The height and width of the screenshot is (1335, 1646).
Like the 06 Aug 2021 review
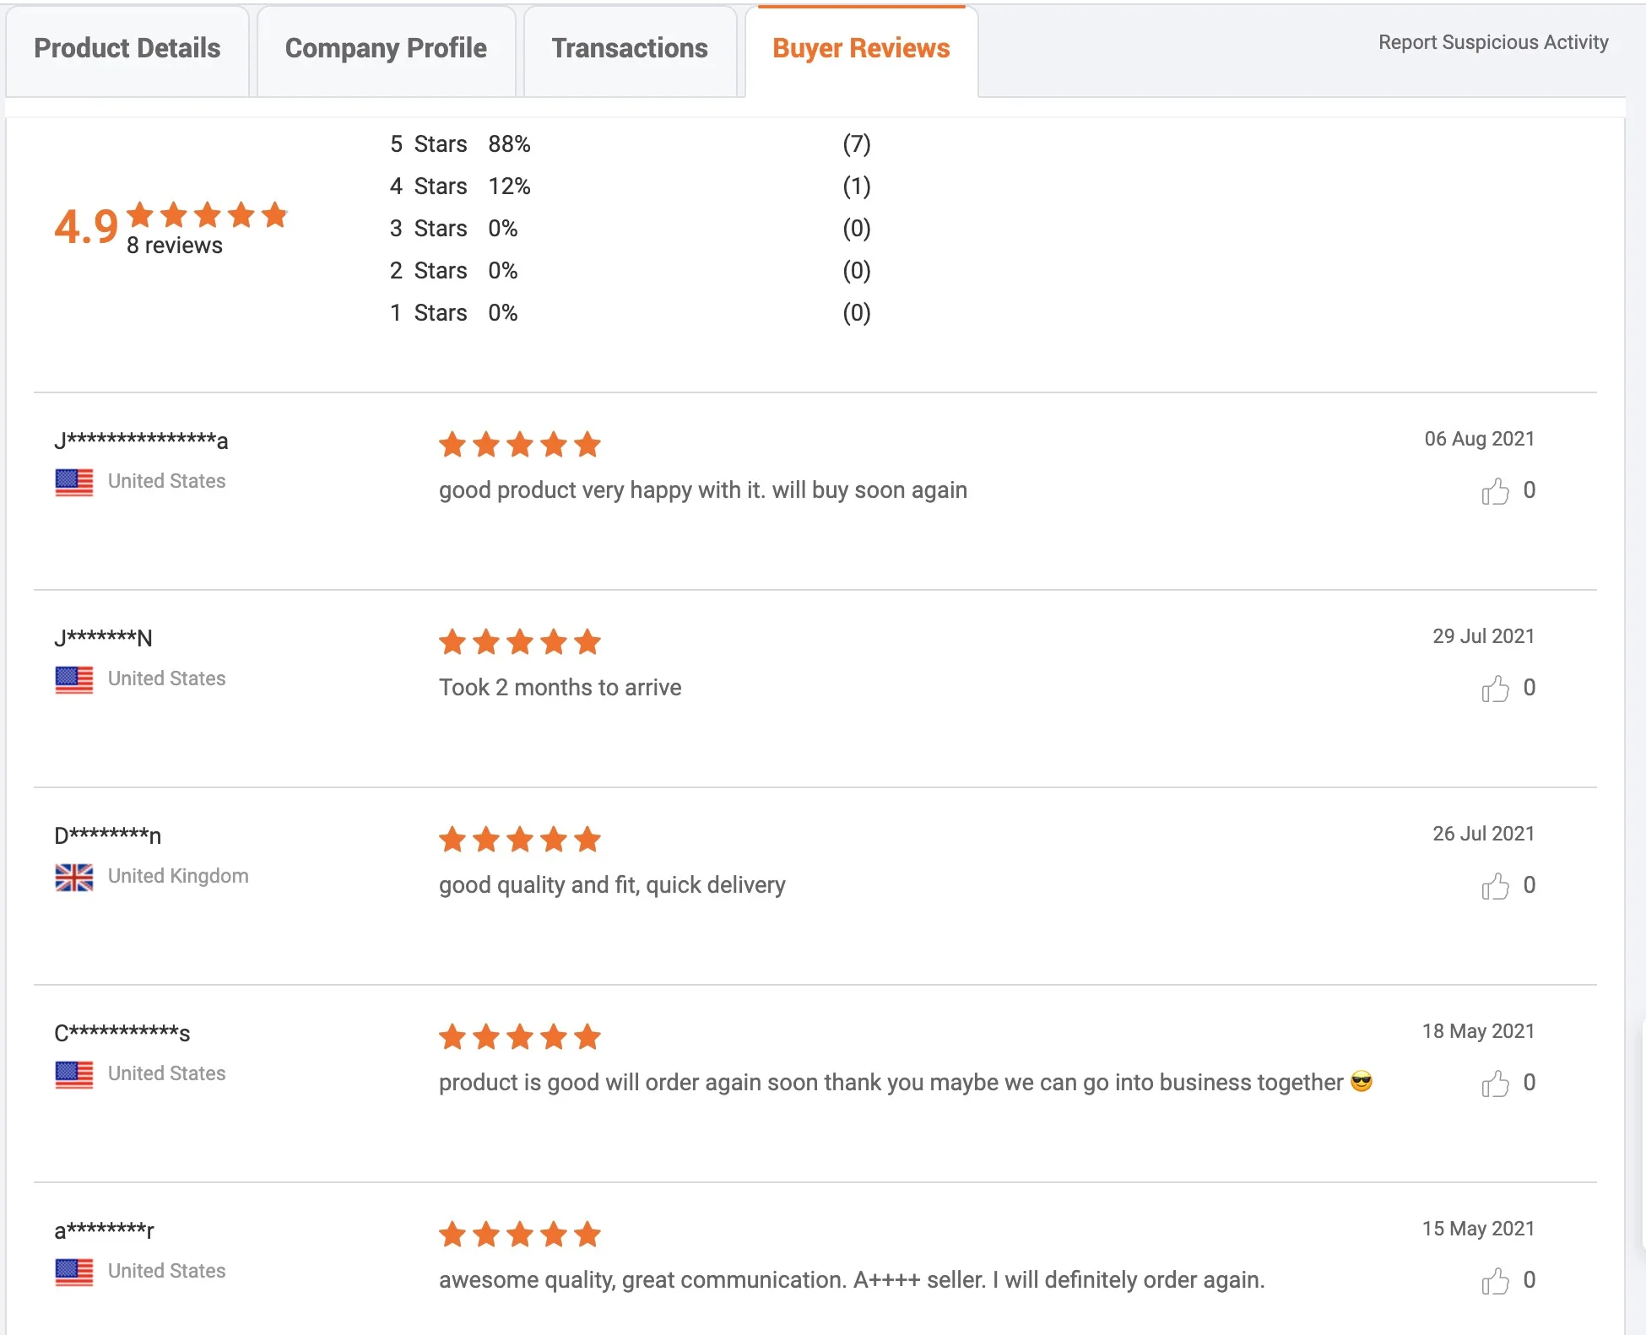pos(1495,491)
